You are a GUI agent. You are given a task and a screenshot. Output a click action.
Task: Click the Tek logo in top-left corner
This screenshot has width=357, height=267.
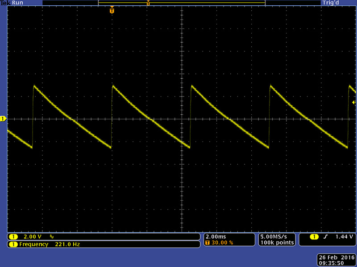(x=5, y=3)
